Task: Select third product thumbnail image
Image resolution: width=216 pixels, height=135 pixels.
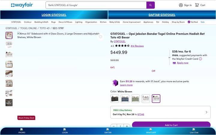Action: pos(9,55)
